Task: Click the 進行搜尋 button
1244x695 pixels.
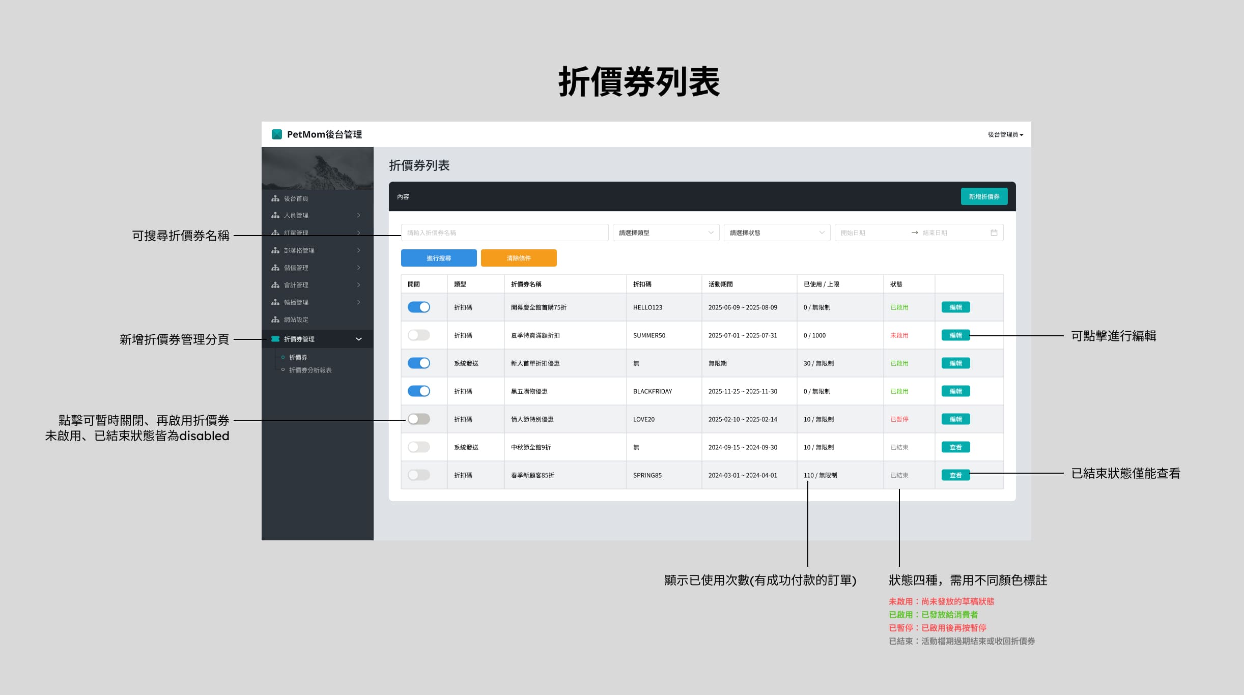Action: (x=439, y=258)
